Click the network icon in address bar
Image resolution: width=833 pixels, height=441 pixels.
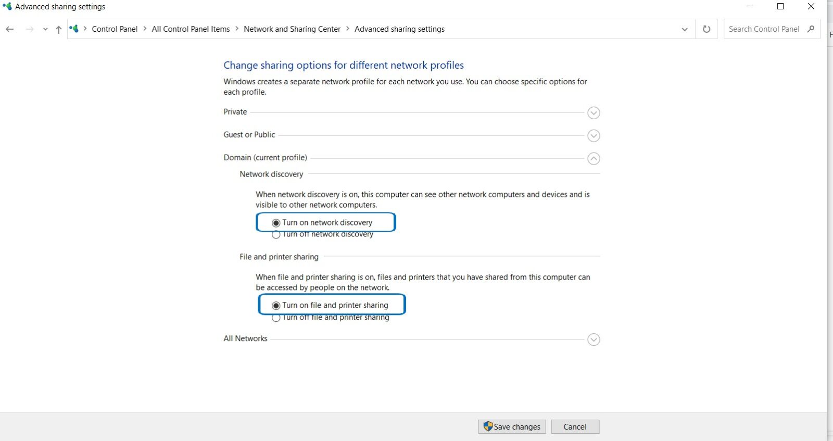(x=74, y=29)
